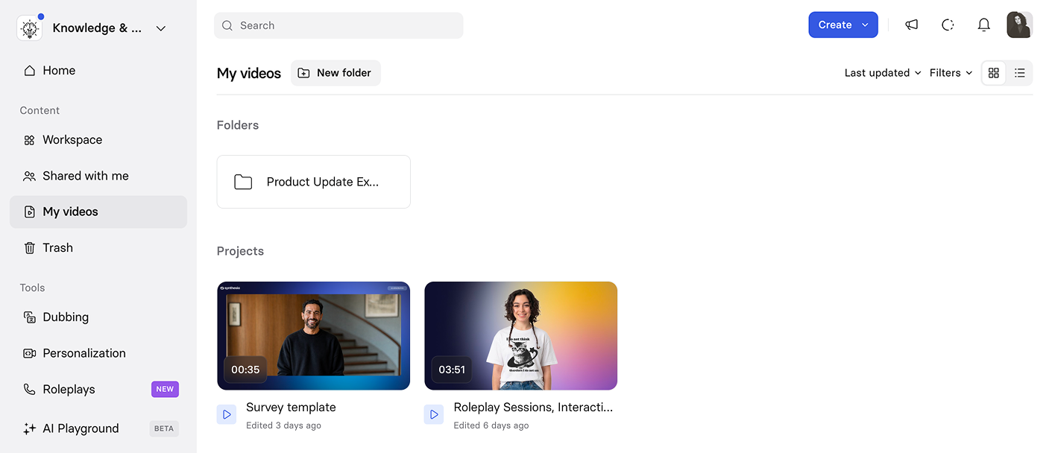Select My videos in sidebar
1052x453 pixels.
click(x=98, y=212)
